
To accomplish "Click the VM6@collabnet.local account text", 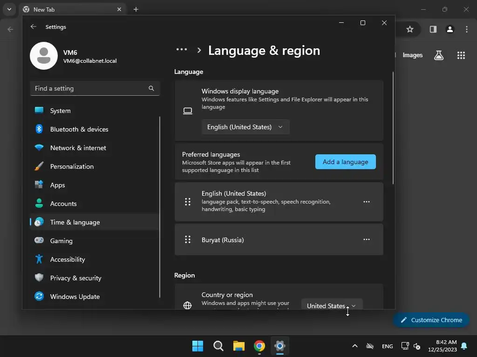I will click(90, 61).
